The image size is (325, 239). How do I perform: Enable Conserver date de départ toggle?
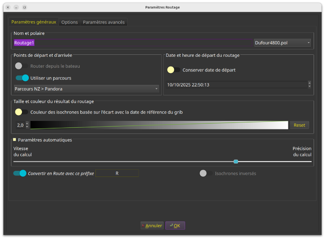(174, 70)
